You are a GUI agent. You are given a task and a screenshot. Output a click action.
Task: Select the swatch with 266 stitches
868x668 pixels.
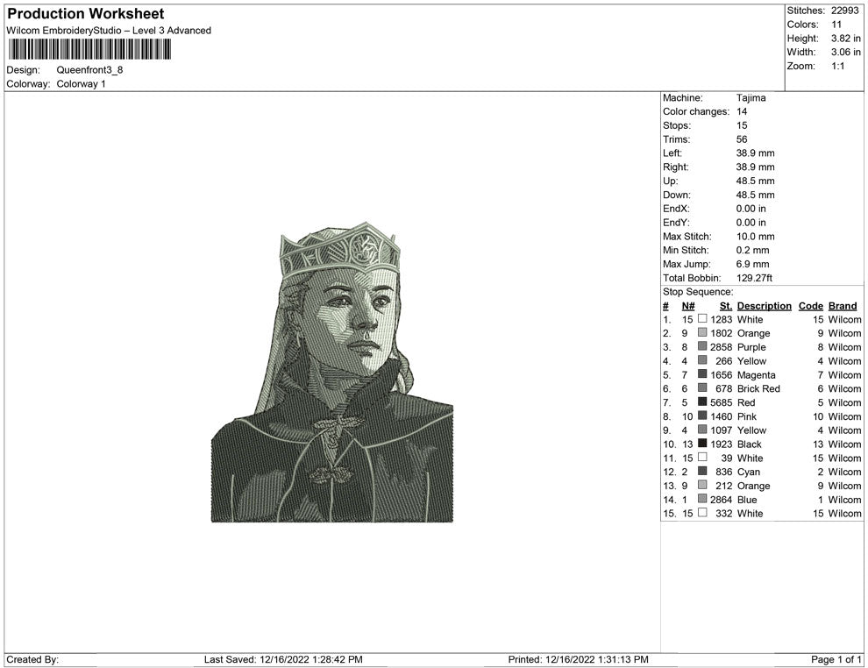click(x=702, y=360)
